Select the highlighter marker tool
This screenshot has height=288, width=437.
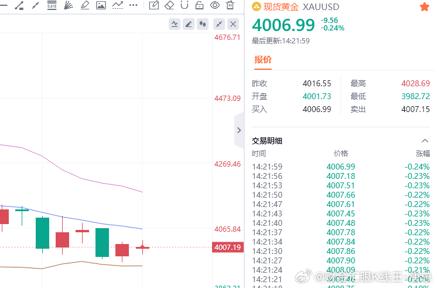tap(85, 5)
